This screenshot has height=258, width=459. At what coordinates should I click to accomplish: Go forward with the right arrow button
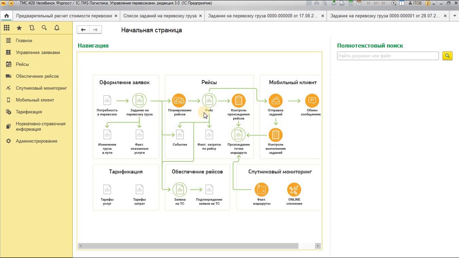click(x=95, y=30)
